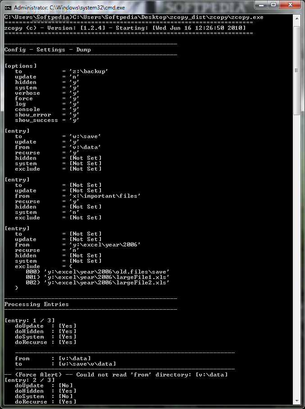Click the [entry: 2 / 3] label
Screen dimensions: 305x409
pos(30,380)
